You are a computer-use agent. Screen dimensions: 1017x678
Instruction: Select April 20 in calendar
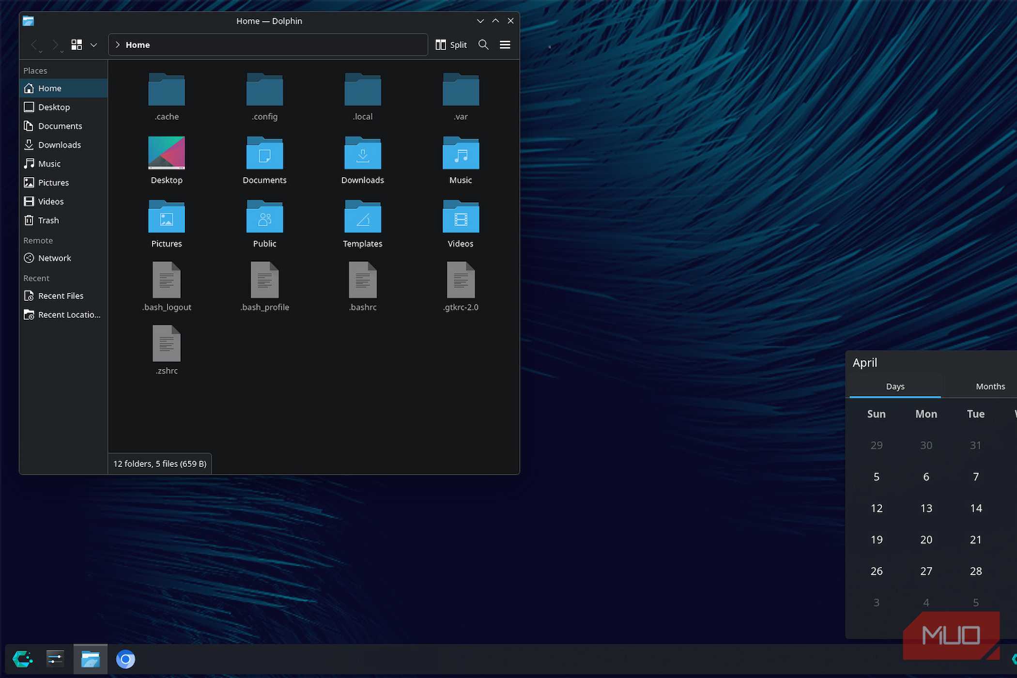(x=926, y=539)
